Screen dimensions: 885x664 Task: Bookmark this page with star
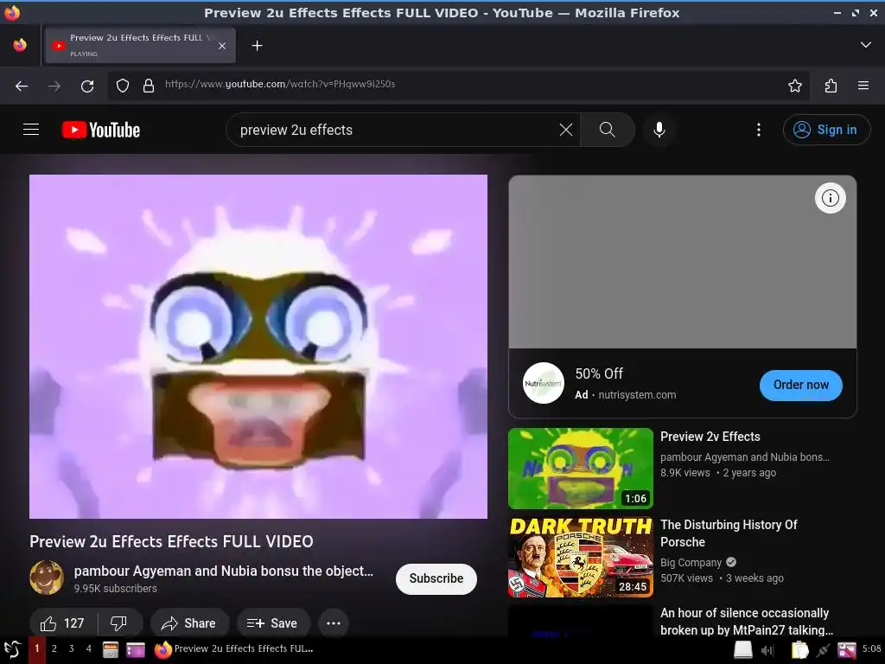pyautogui.click(x=795, y=86)
